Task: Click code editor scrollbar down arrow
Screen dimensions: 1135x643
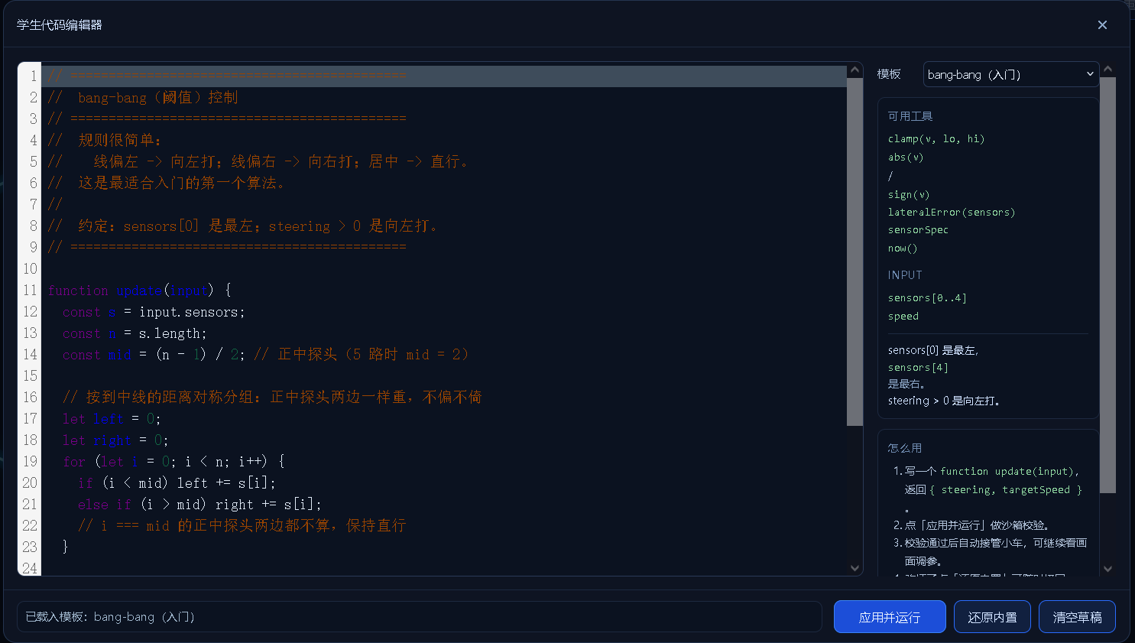Action: click(854, 568)
